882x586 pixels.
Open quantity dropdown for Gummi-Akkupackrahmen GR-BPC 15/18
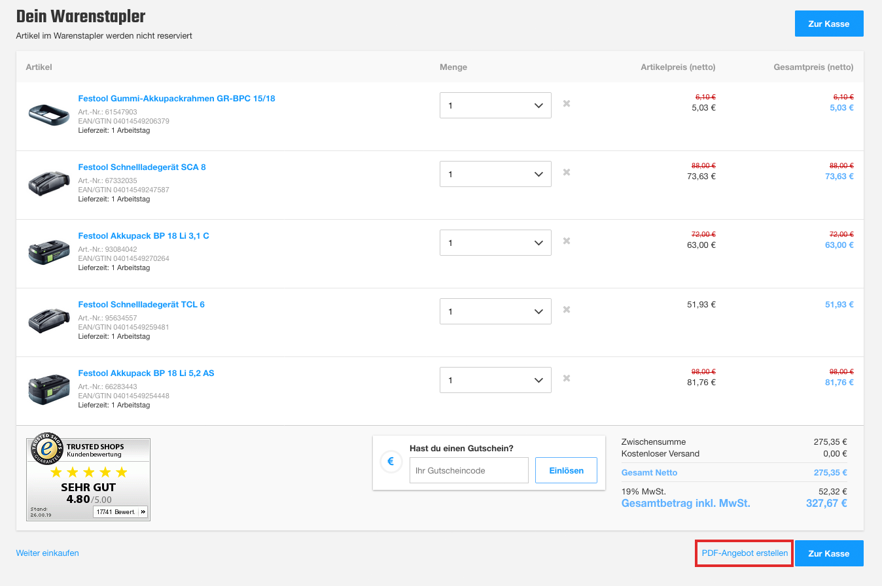click(x=495, y=105)
